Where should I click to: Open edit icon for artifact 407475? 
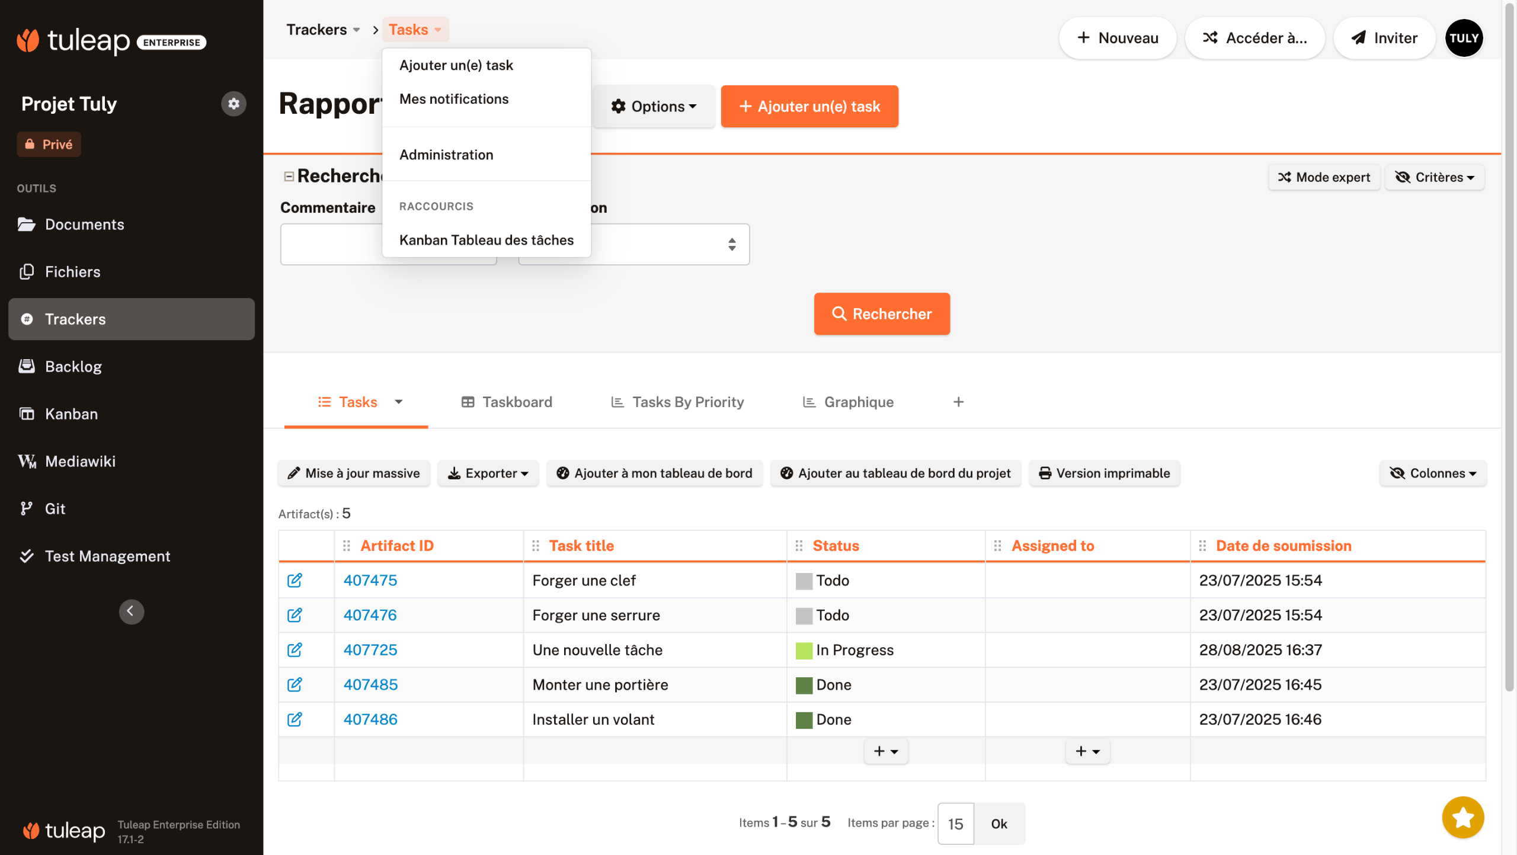click(x=295, y=580)
